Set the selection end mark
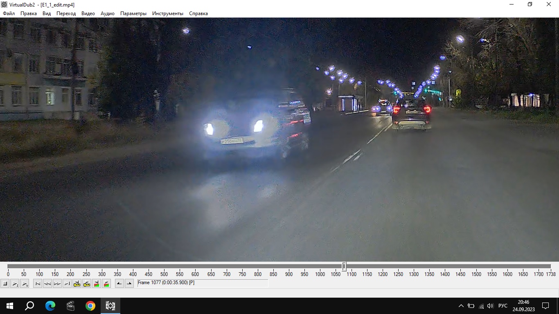 click(129, 283)
